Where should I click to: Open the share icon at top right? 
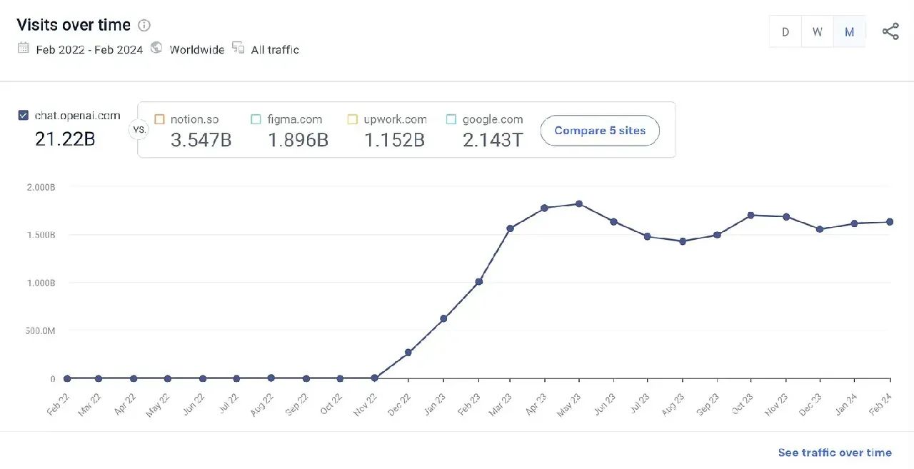click(890, 31)
